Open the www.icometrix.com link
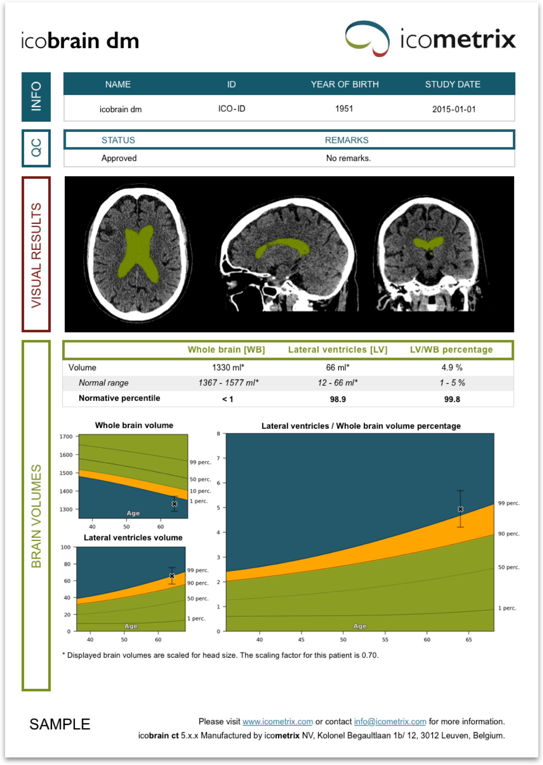Screen dimensions: 543x765 (x=277, y=721)
